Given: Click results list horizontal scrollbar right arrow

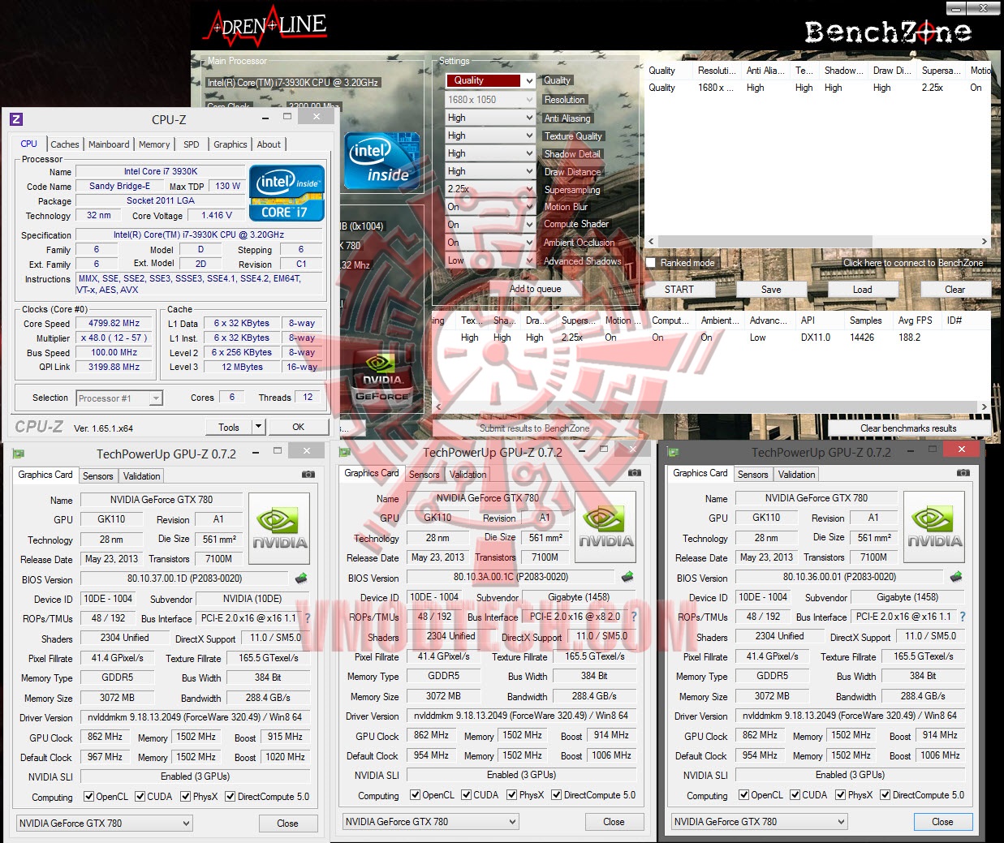Looking at the screenshot, I should [984, 407].
